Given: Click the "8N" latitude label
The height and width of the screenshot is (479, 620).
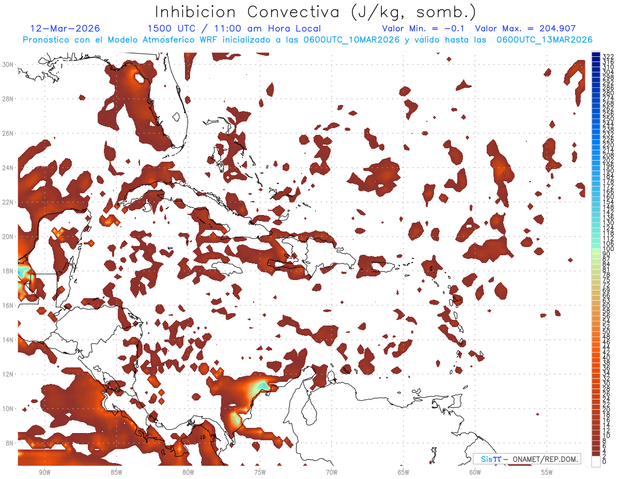Looking at the screenshot, I should coord(9,443).
